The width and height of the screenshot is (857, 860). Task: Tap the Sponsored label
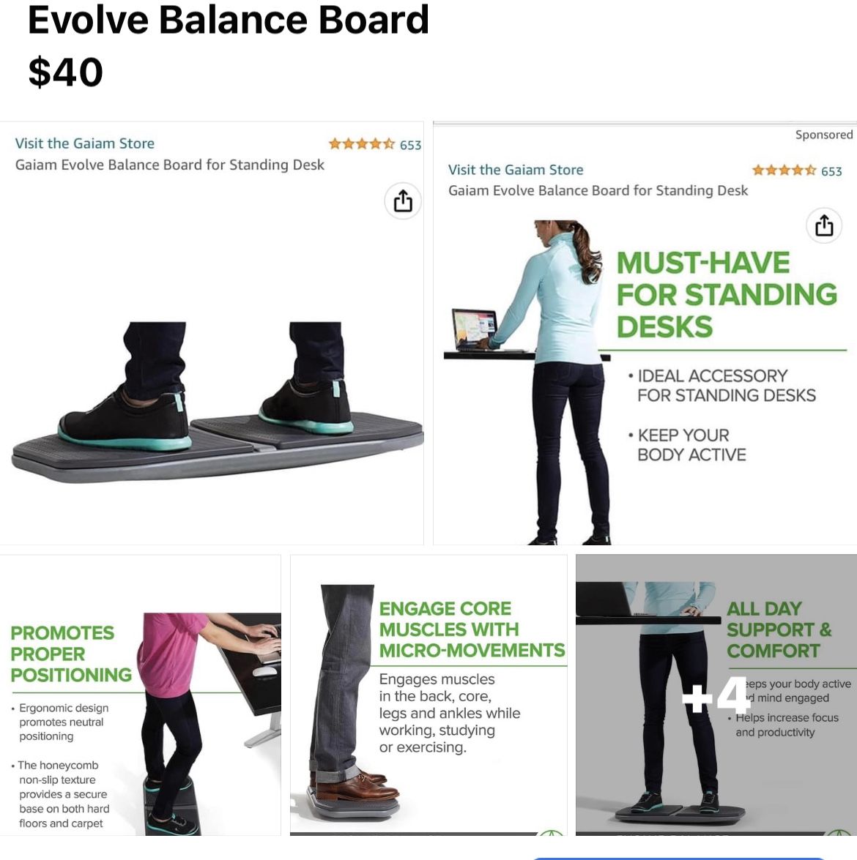[824, 135]
